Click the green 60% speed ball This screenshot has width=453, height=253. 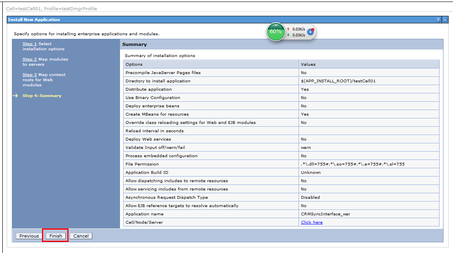(276, 32)
